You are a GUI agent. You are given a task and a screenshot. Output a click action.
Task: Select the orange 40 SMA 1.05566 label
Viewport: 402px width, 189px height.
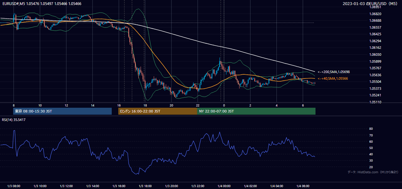click(332, 78)
